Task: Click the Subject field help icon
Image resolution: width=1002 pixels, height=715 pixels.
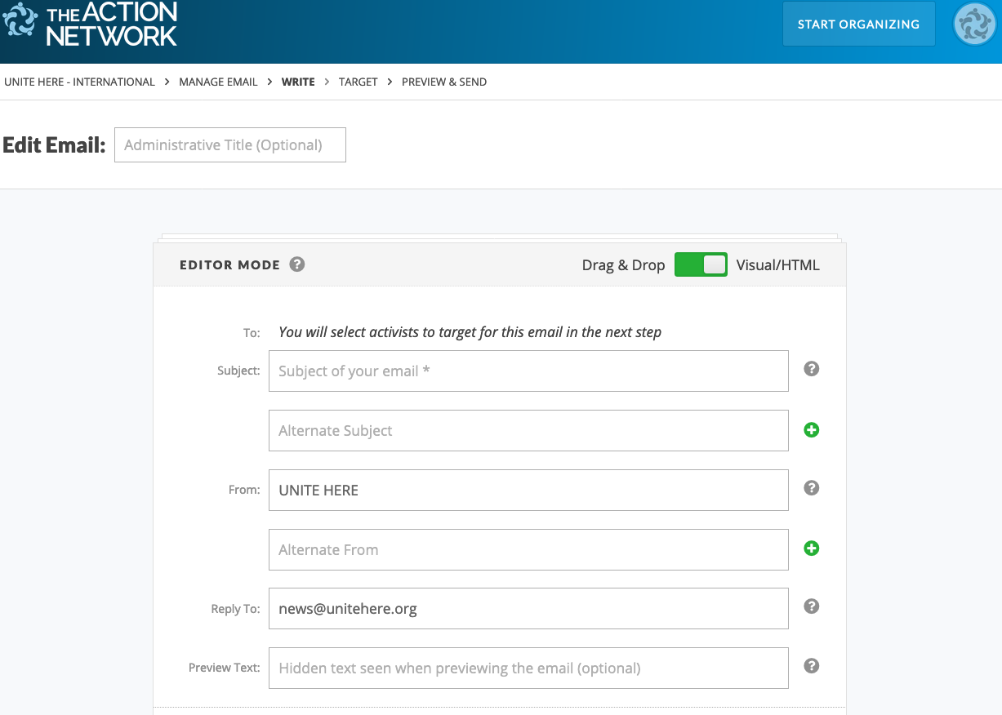Action: pos(811,369)
